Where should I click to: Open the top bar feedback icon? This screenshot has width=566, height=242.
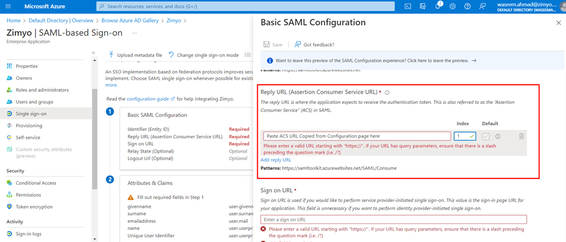(x=483, y=6)
